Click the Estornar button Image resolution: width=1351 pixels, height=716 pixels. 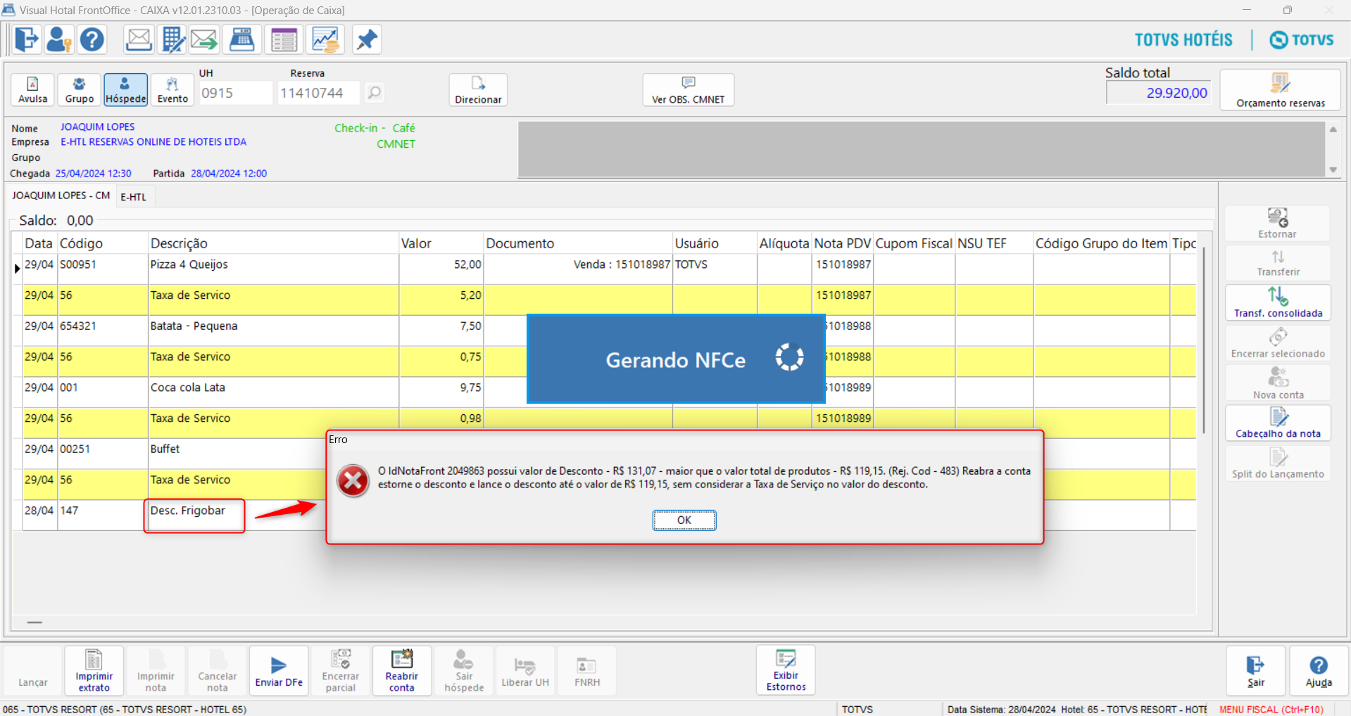tap(1278, 224)
